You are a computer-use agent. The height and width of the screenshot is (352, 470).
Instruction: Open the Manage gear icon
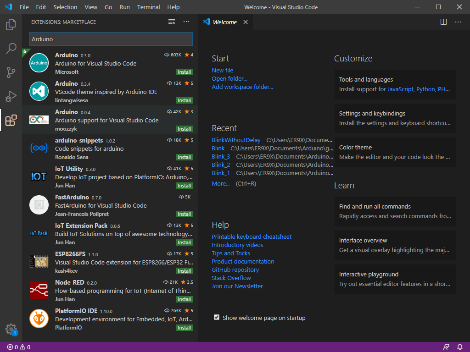tap(11, 329)
